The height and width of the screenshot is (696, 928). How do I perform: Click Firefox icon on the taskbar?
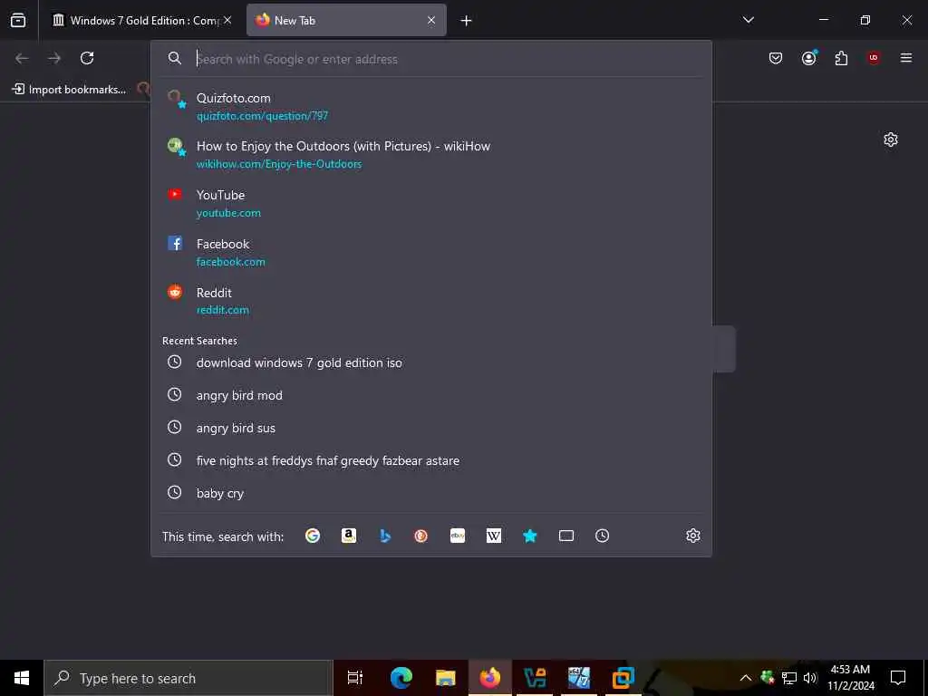click(490, 678)
